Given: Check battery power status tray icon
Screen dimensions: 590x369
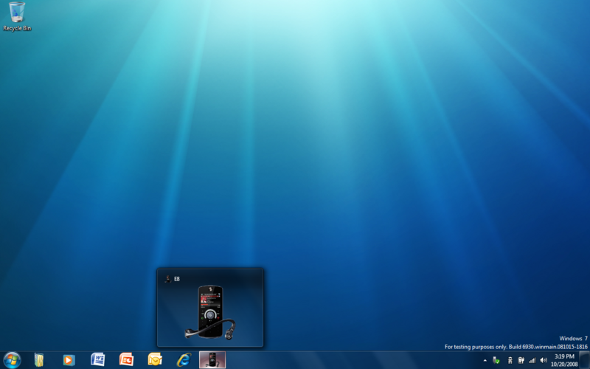Looking at the screenshot, I should point(521,360).
